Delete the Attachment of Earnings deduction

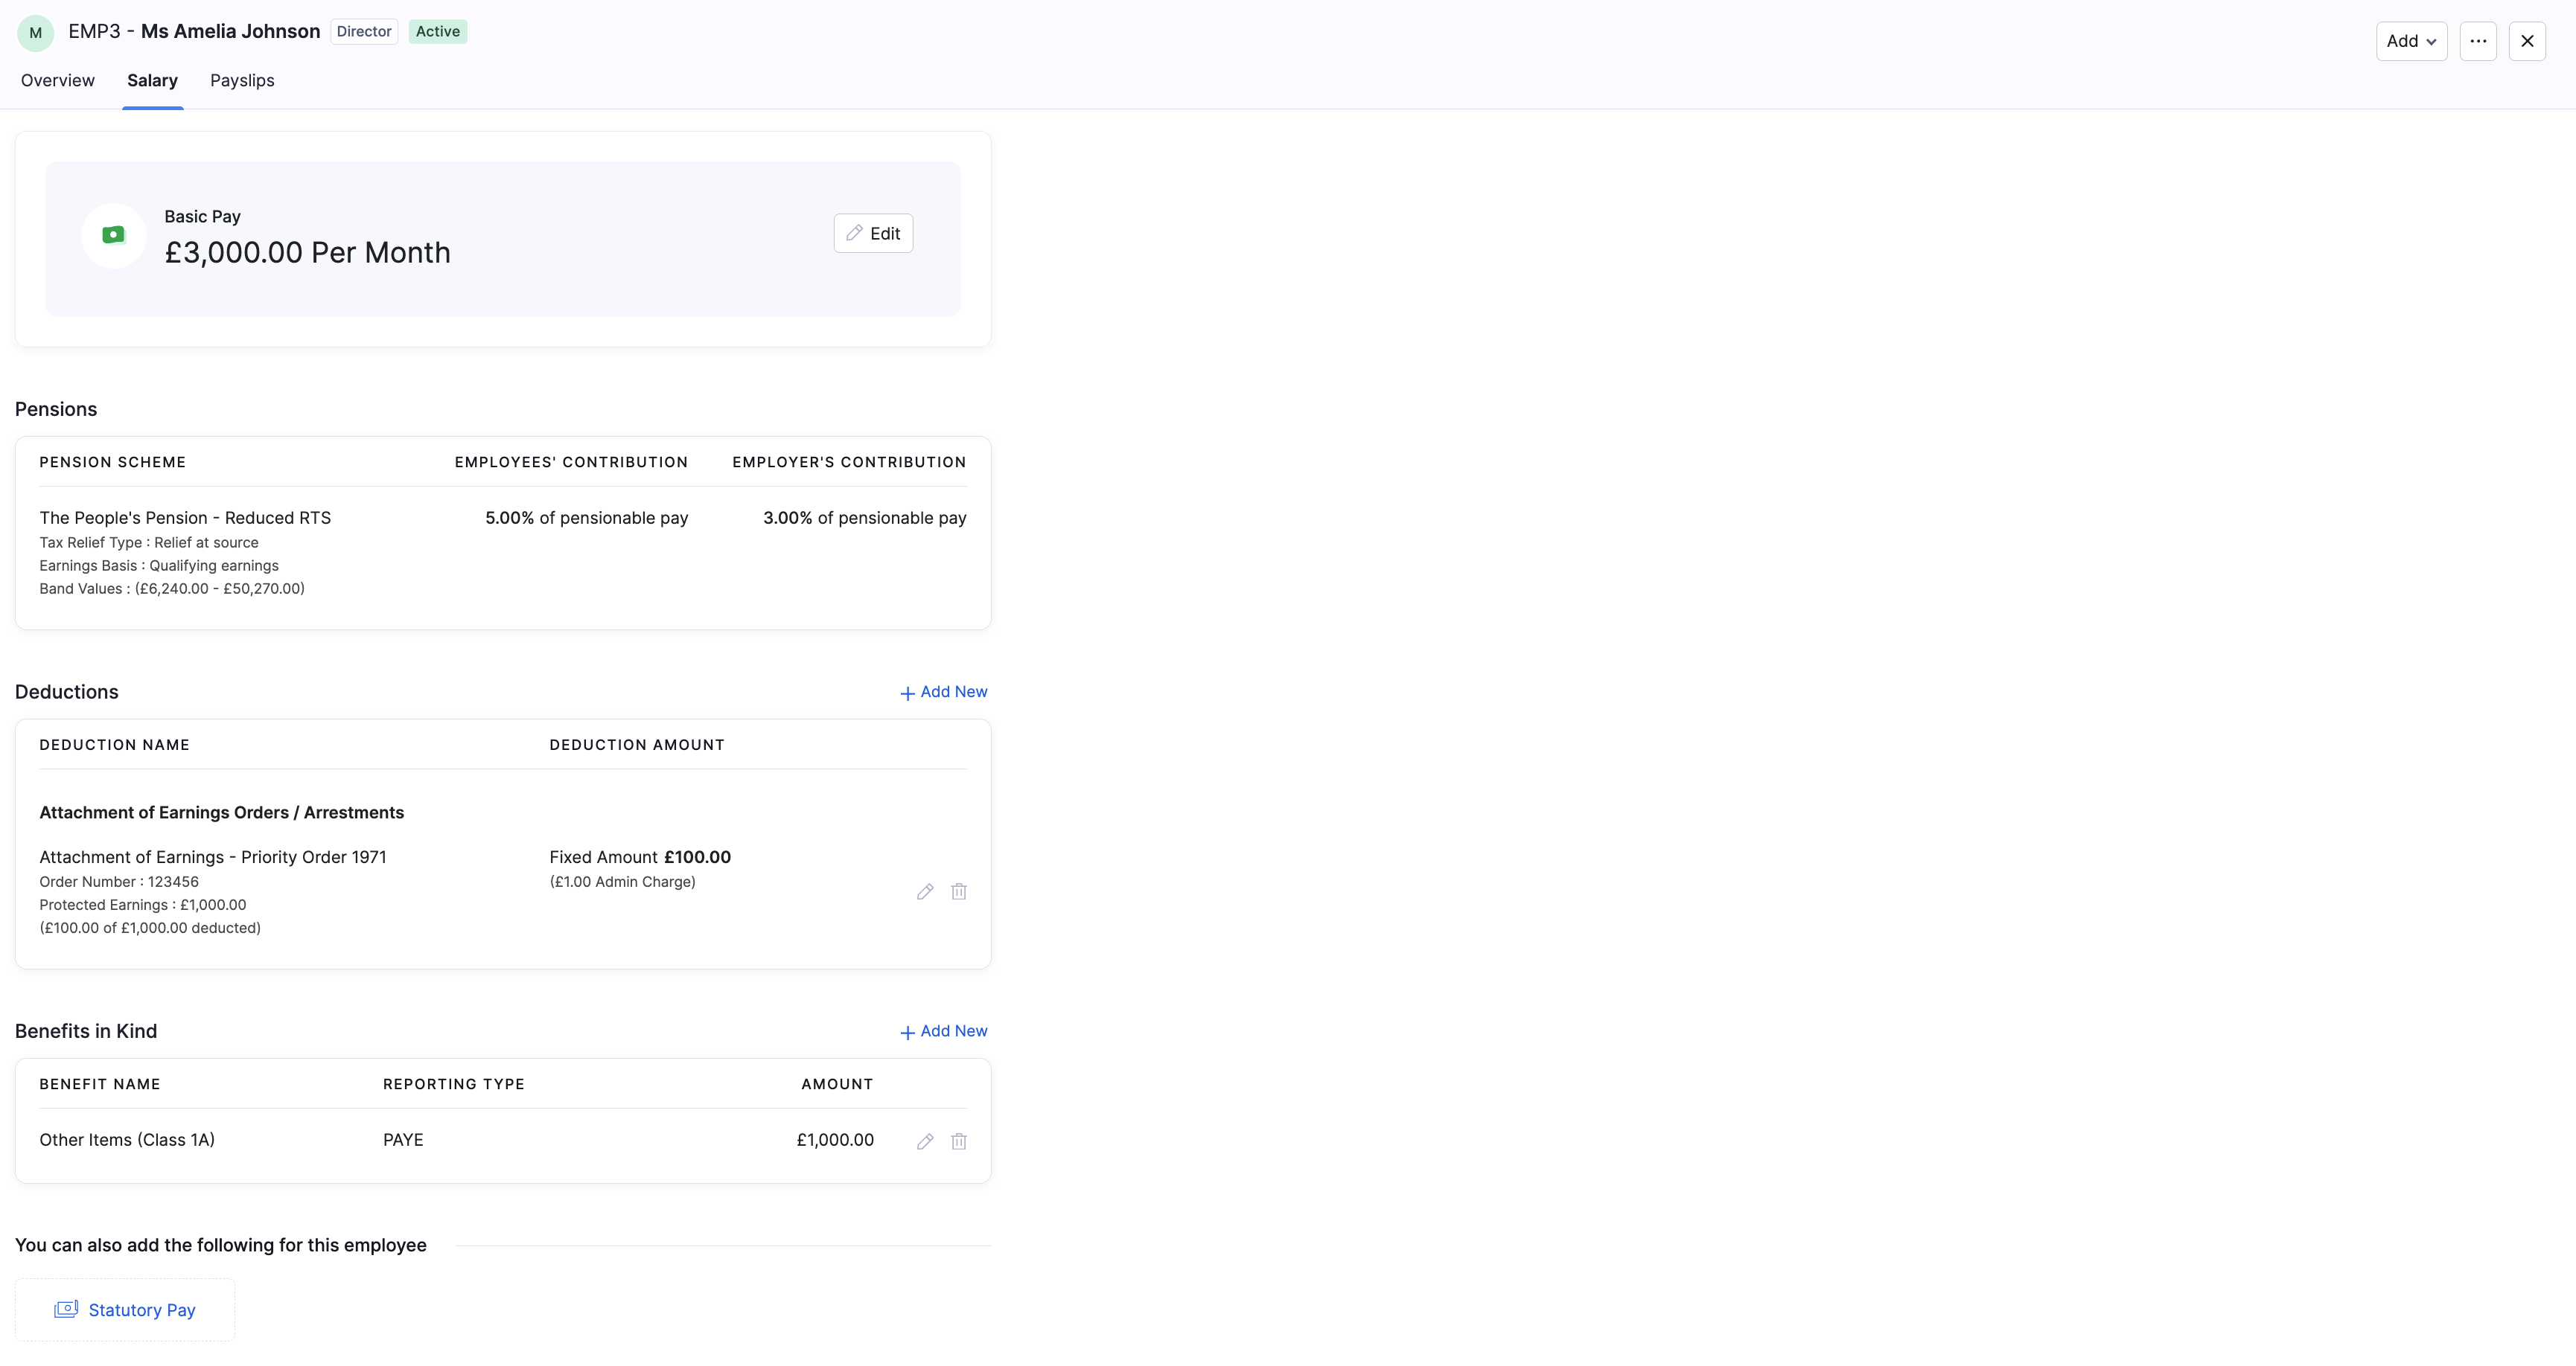[959, 891]
